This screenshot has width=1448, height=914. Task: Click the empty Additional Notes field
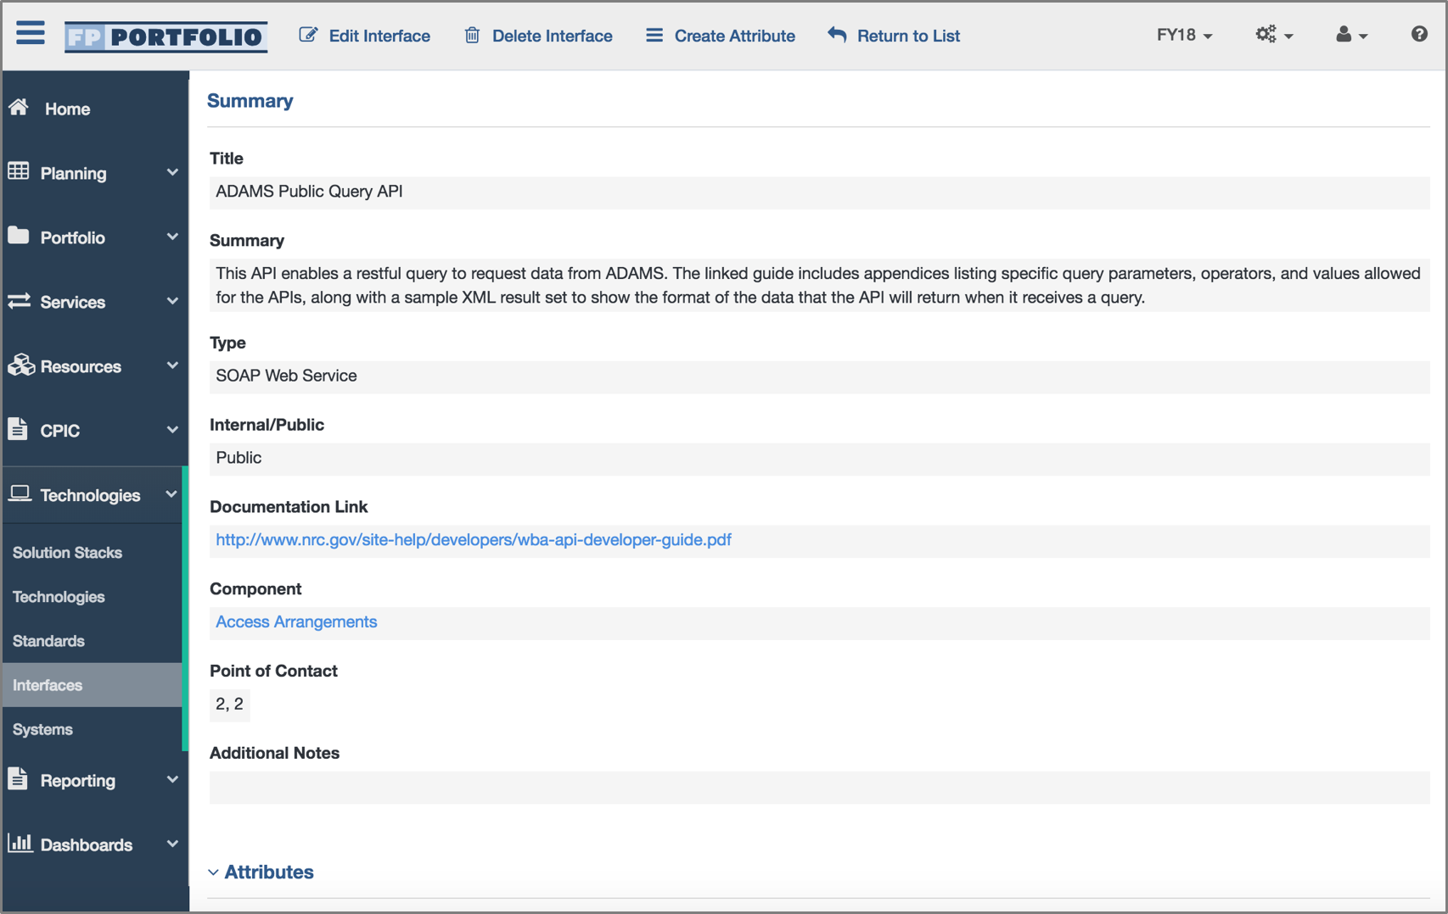pyautogui.click(x=820, y=787)
